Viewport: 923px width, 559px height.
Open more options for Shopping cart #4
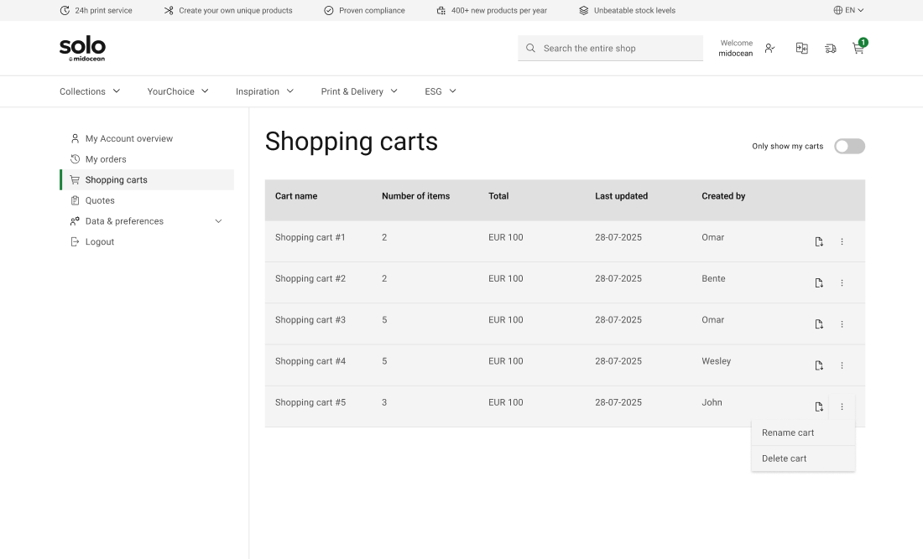[842, 365]
